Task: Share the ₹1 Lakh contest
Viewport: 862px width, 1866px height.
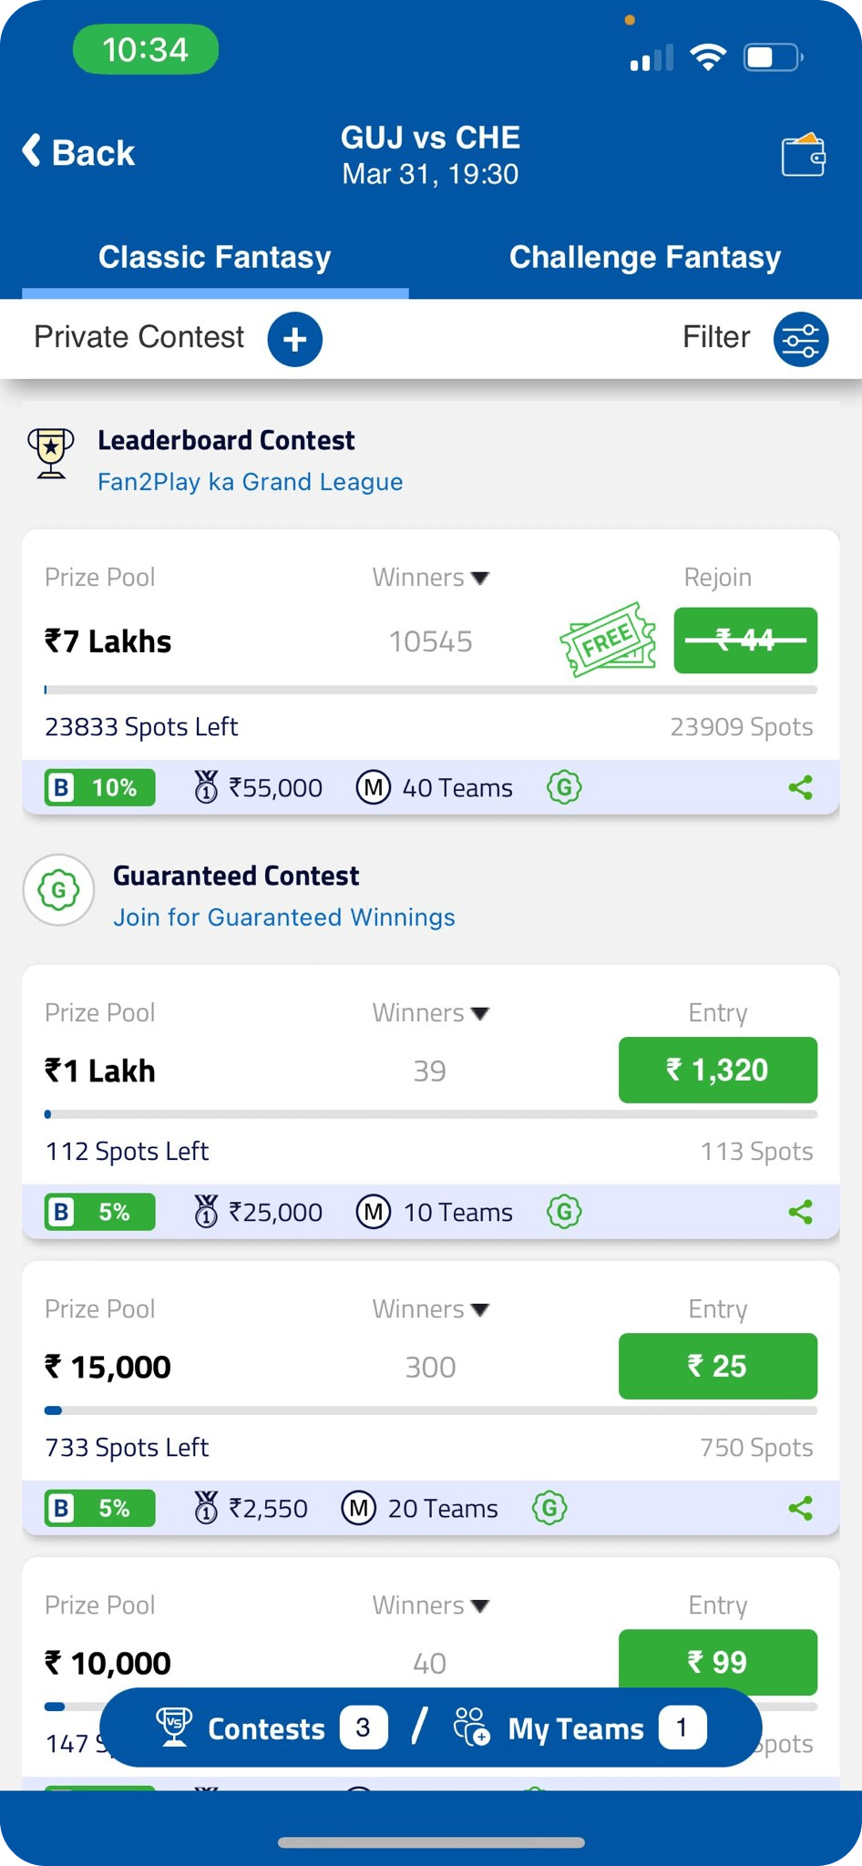Action: click(800, 1212)
